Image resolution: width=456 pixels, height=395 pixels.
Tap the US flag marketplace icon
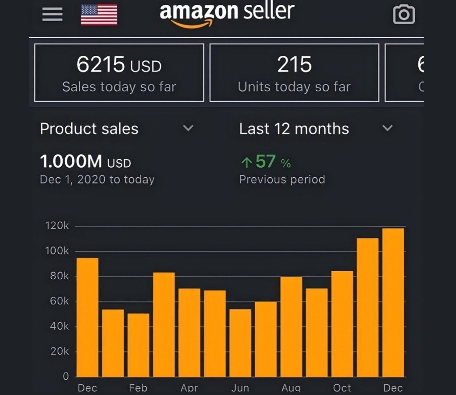tap(99, 14)
